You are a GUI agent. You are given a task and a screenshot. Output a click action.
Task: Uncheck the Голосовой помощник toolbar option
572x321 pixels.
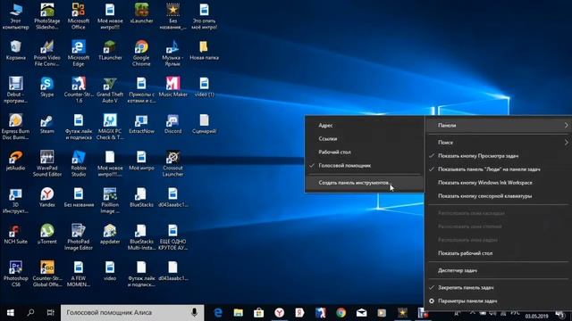pyautogui.click(x=364, y=166)
